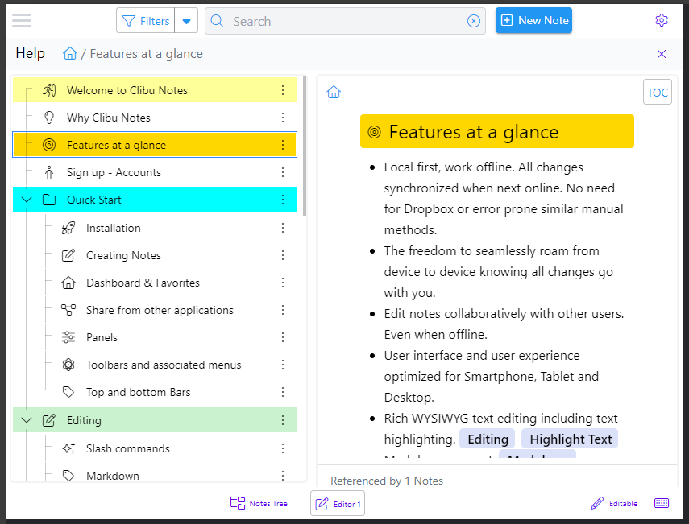
Task: Open the settings gear icon
Action: 662,20
